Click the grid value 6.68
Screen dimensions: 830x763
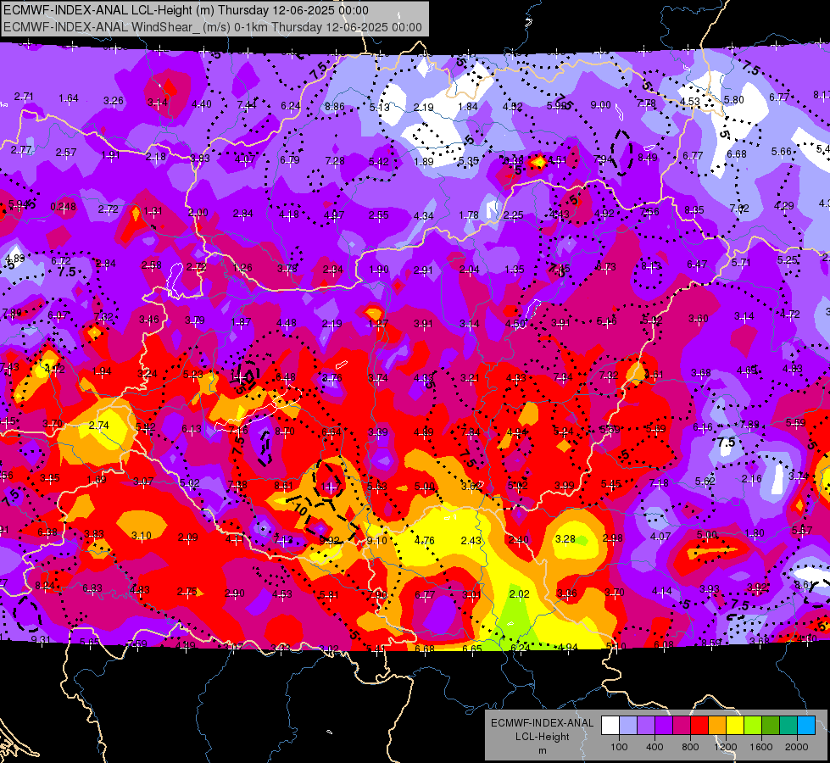[736, 153]
